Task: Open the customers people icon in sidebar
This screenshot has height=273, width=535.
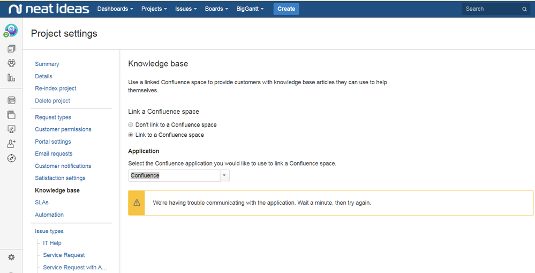Action: point(11,63)
